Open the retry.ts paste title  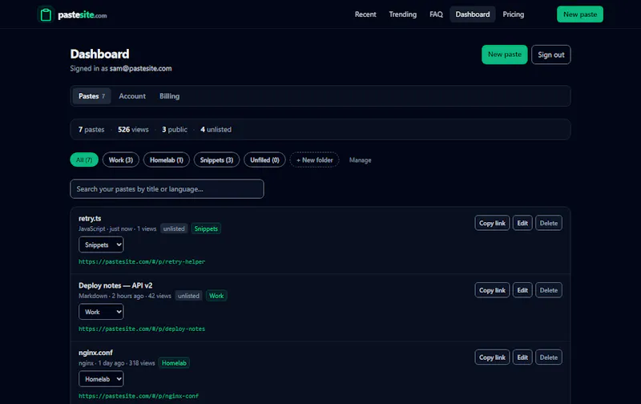click(x=90, y=218)
